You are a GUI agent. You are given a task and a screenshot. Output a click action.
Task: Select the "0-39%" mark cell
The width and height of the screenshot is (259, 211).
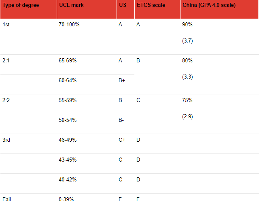[66, 199]
